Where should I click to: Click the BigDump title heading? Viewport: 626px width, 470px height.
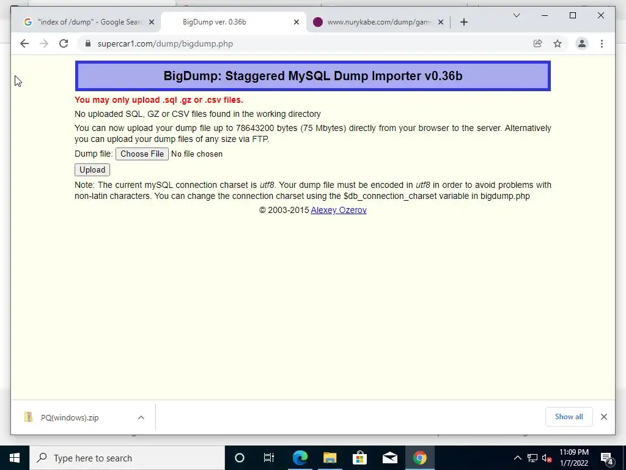[x=313, y=76]
